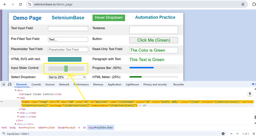Image resolution: width=256 pixels, height=136 pixels.
Task: Click the Elements panel vertical scrollbar
Action: click(x=255, y=117)
